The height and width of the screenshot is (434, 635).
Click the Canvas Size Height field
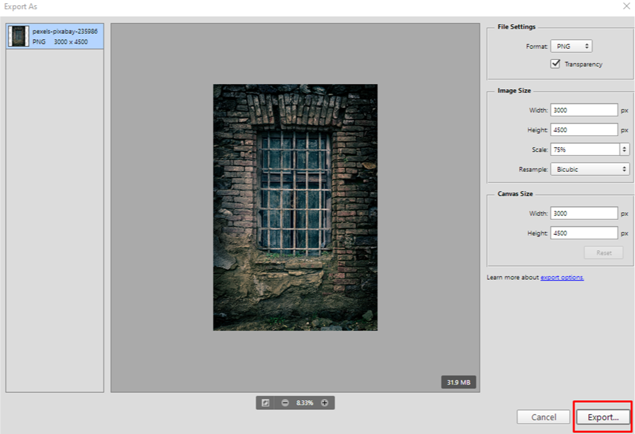(584, 232)
